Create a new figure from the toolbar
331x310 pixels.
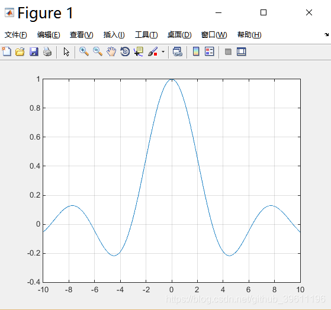[x=7, y=51]
